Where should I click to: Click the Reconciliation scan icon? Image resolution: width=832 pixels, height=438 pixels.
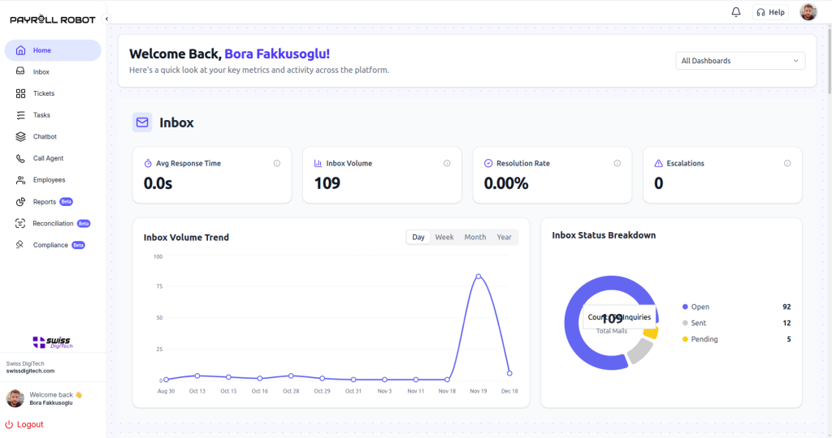[x=21, y=223]
